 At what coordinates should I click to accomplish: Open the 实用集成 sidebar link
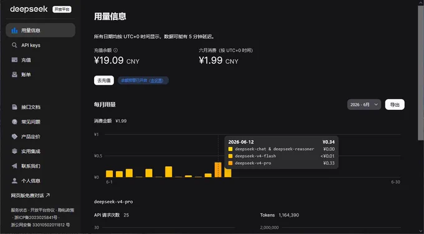click(41, 151)
